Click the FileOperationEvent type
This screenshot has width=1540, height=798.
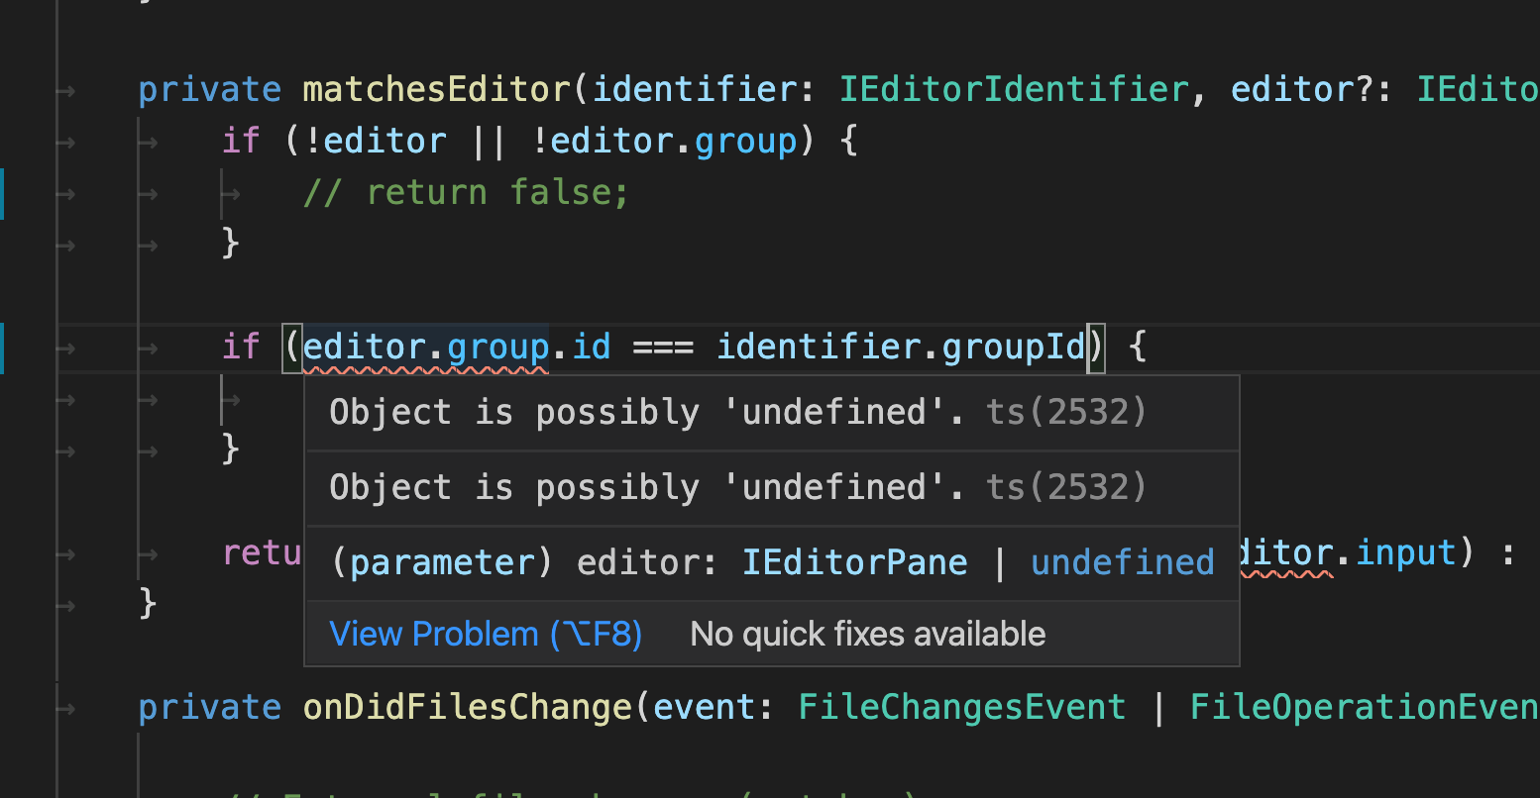[1364, 706]
